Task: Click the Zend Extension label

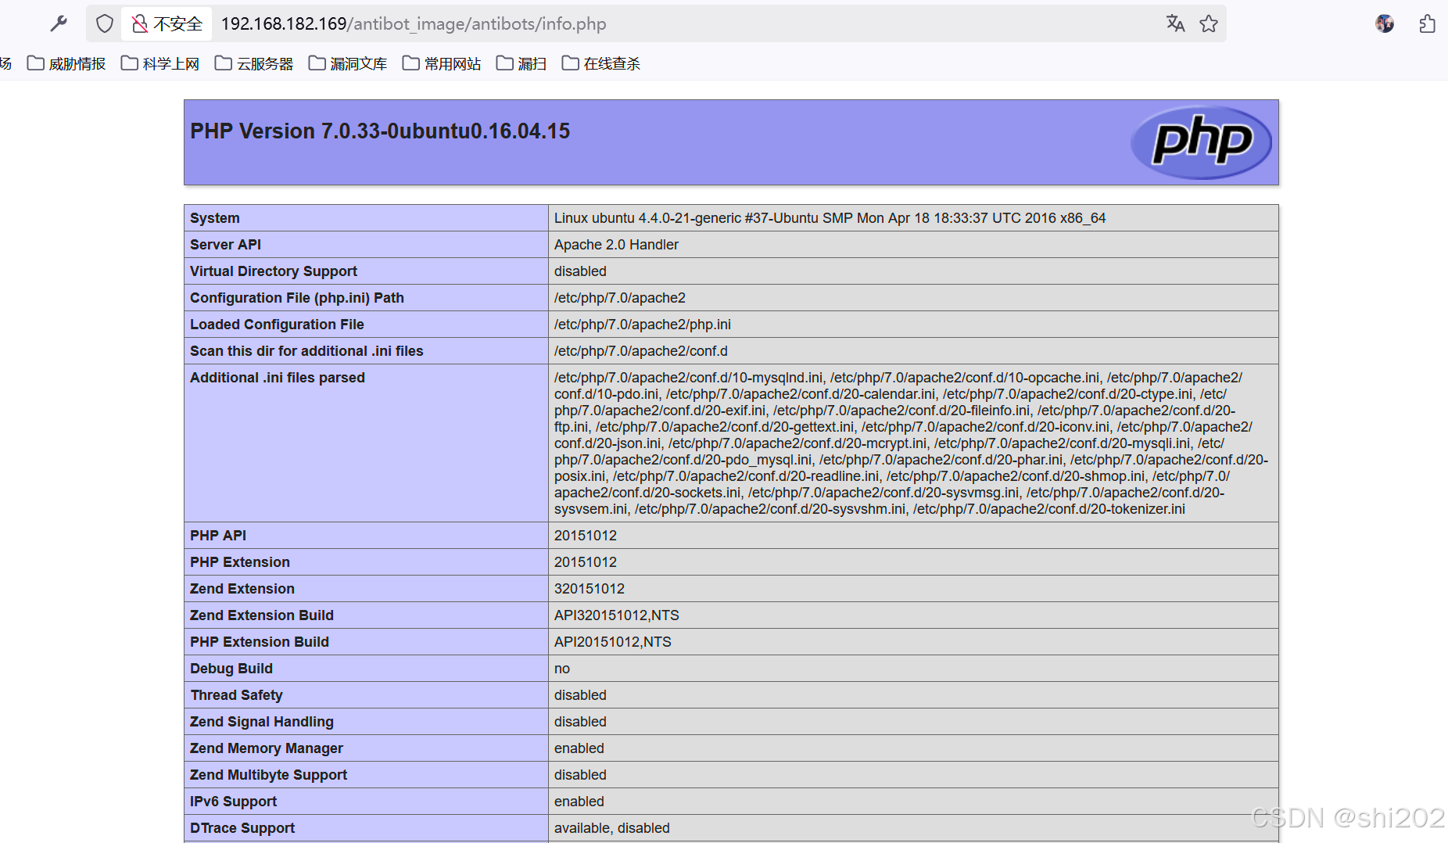Action: (x=242, y=589)
